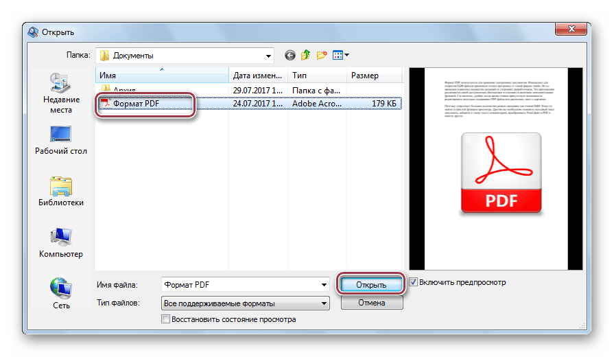
Task: Close the Открыть dialog window
Action: click(x=571, y=29)
